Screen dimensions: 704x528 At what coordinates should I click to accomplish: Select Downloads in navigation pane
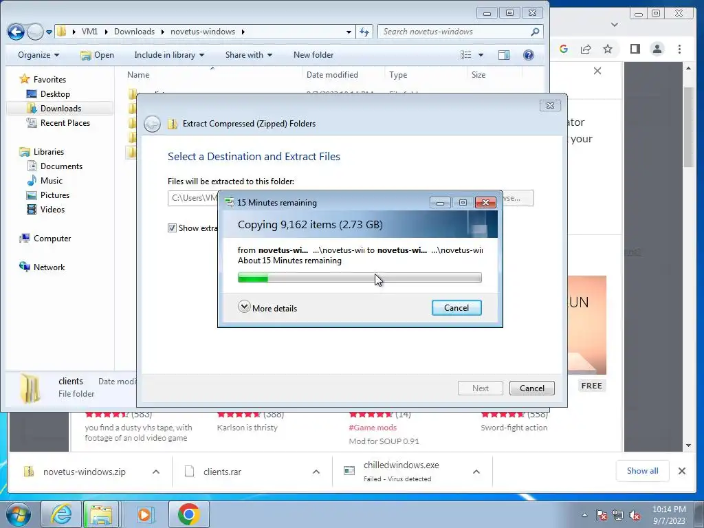60,108
